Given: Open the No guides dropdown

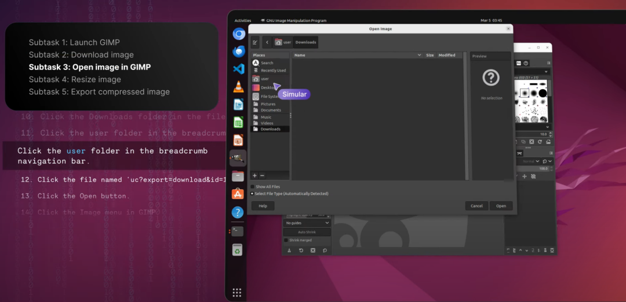Looking at the screenshot, I should 307,223.
